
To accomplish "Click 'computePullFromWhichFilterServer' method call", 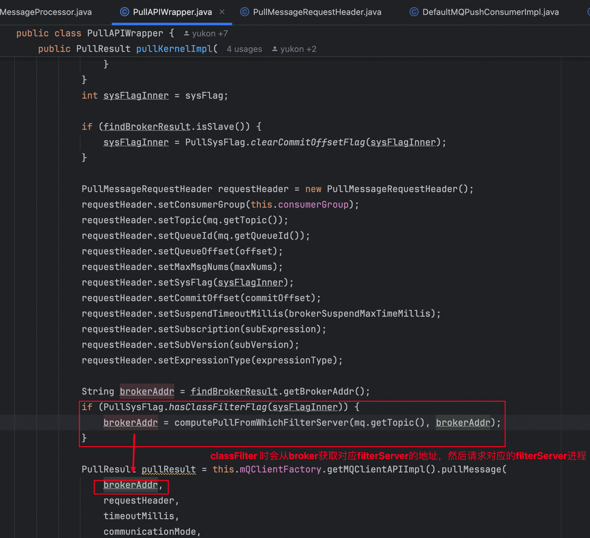I will [262, 422].
